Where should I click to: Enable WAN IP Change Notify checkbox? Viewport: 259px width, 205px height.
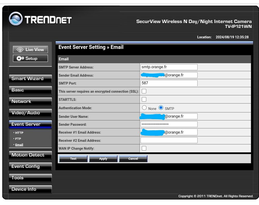[144, 148]
